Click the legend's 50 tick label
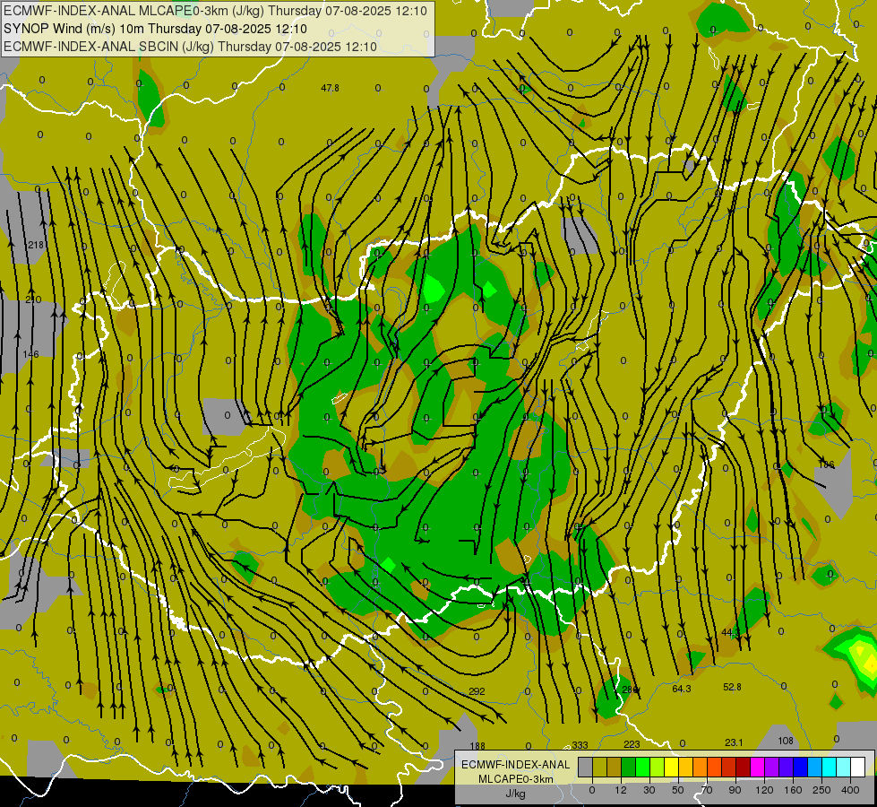 [x=678, y=790]
